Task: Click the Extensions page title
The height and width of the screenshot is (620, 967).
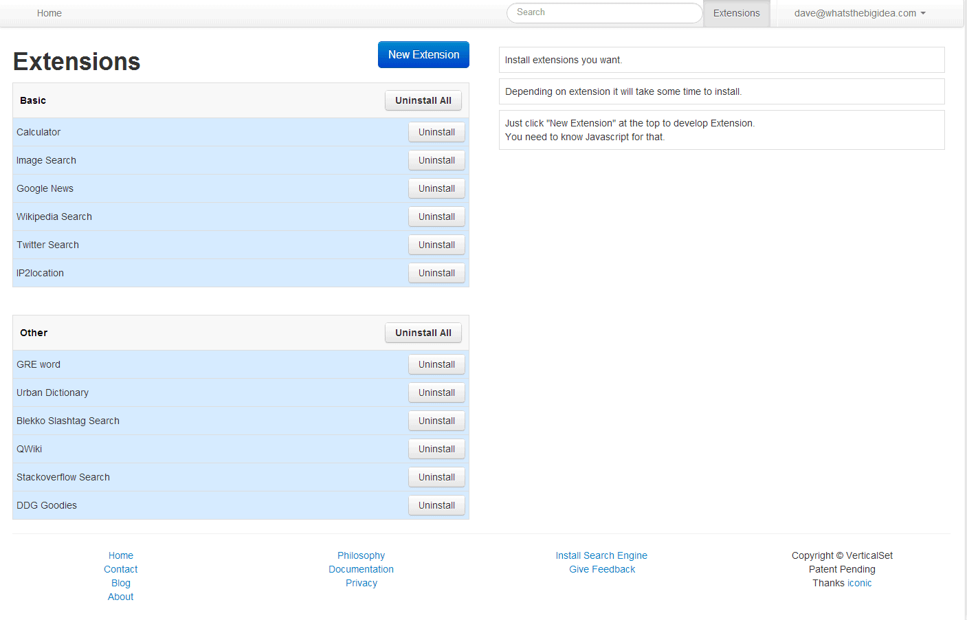Action: [x=77, y=61]
